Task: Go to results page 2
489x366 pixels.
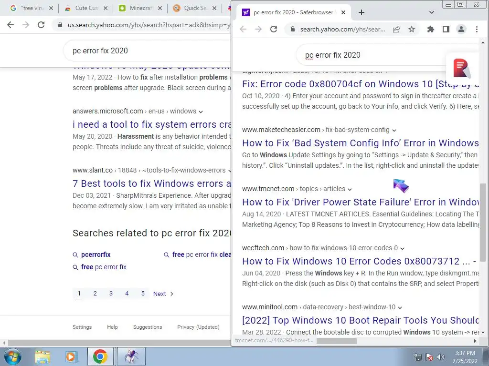Action: click(95, 294)
